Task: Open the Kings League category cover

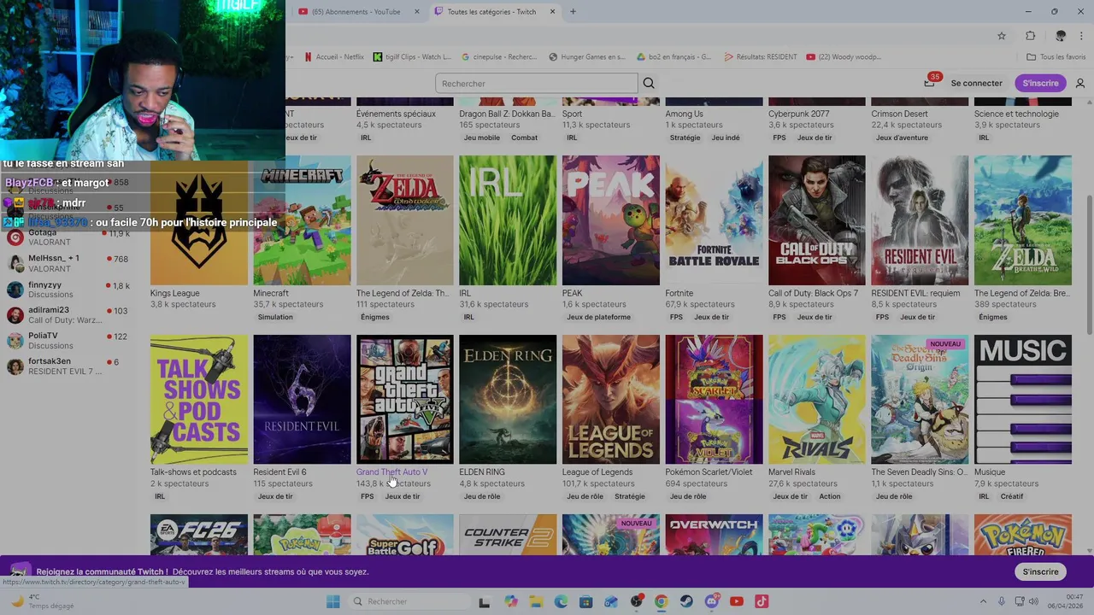Action: click(x=199, y=220)
